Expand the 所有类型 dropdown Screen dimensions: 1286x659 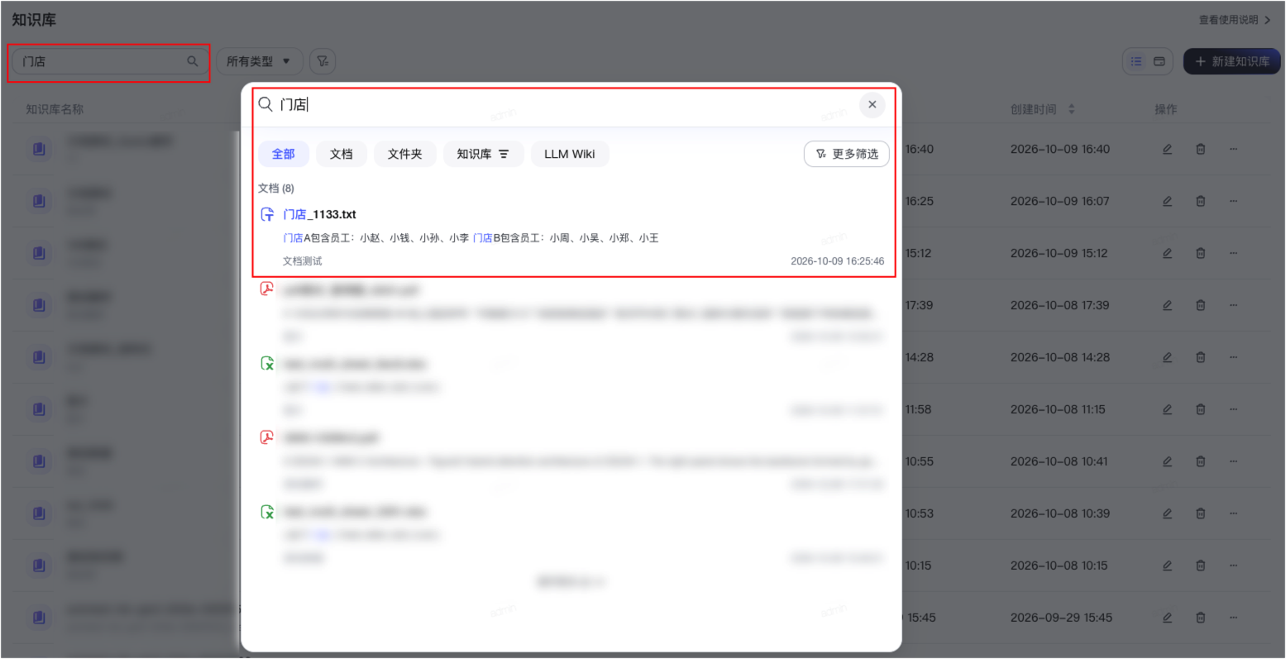point(259,61)
